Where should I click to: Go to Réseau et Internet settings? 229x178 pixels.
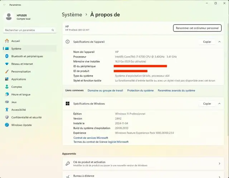[x=30, y=64]
